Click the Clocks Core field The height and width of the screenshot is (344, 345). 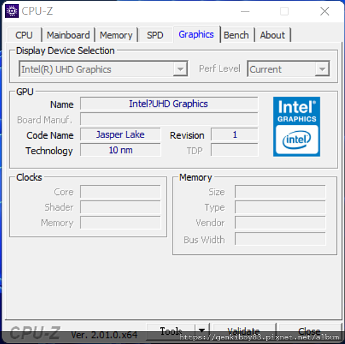[120, 192]
